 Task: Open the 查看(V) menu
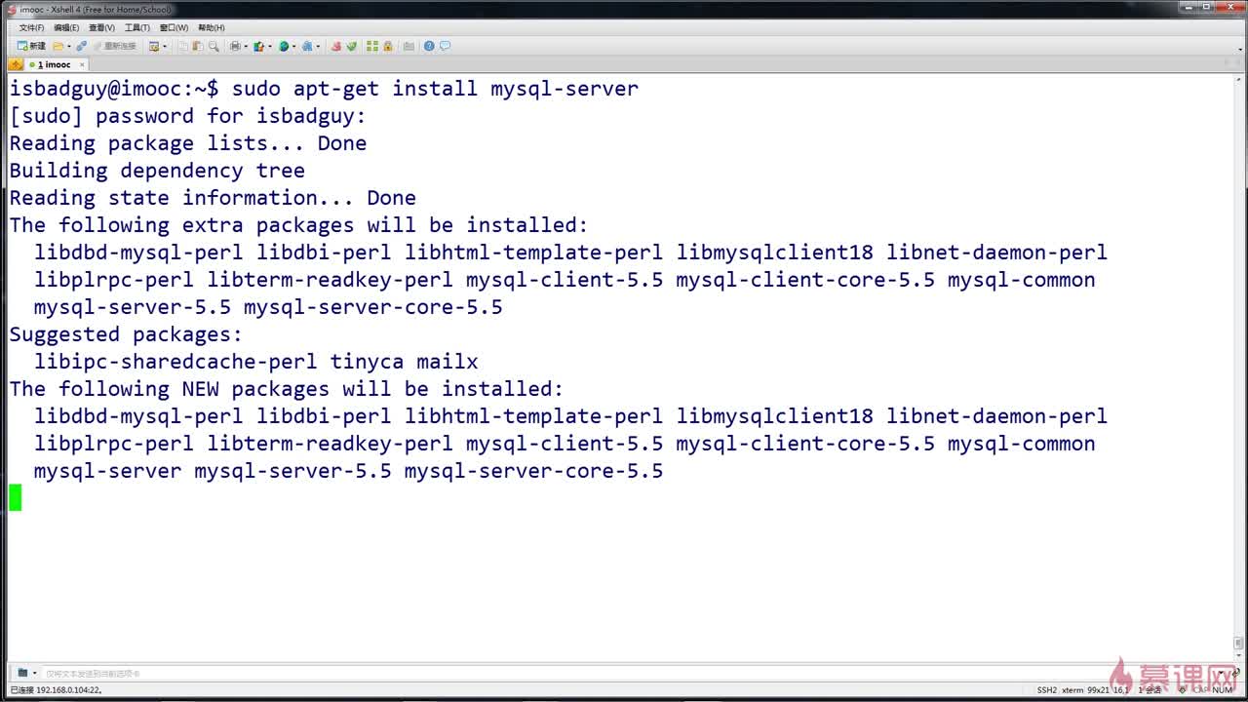101,27
